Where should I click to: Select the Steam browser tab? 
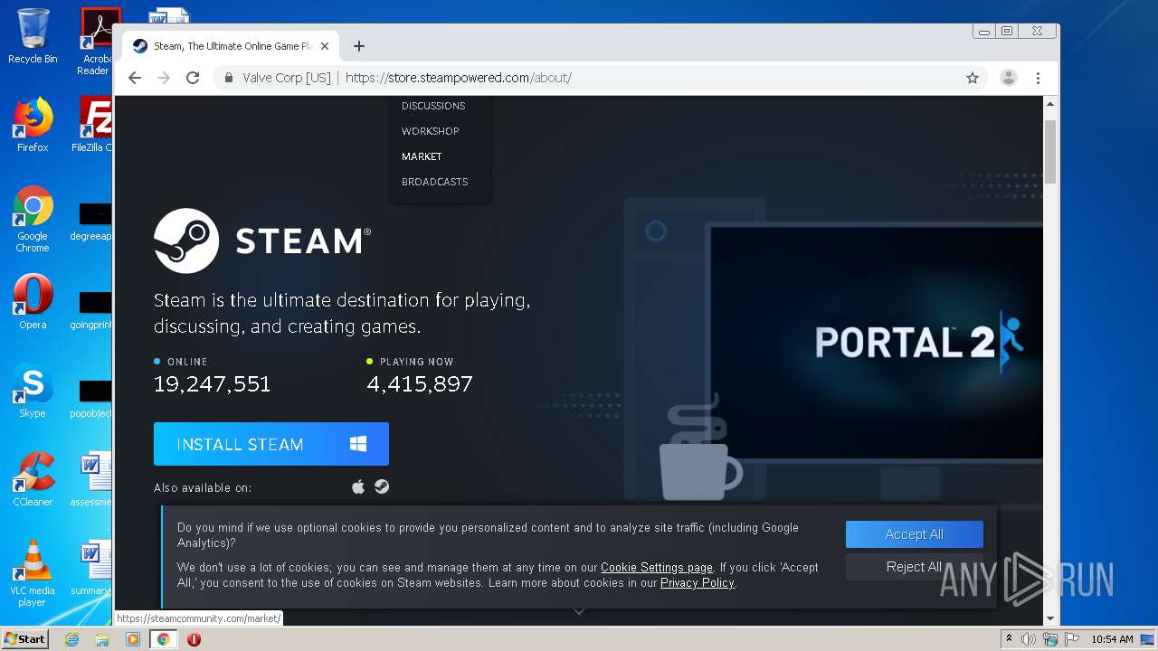tap(232, 46)
